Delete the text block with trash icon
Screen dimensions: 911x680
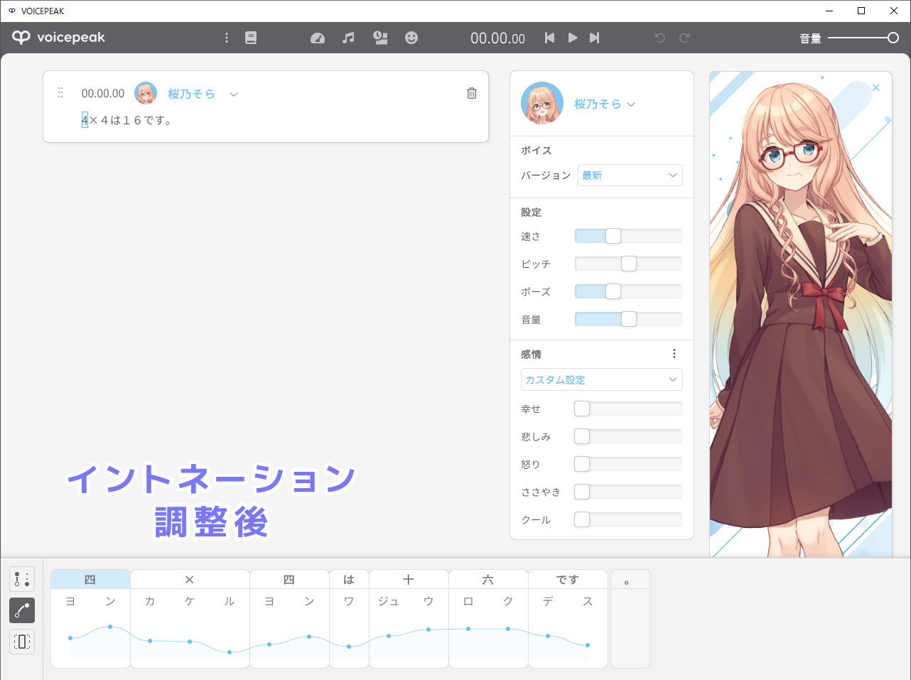[472, 93]
